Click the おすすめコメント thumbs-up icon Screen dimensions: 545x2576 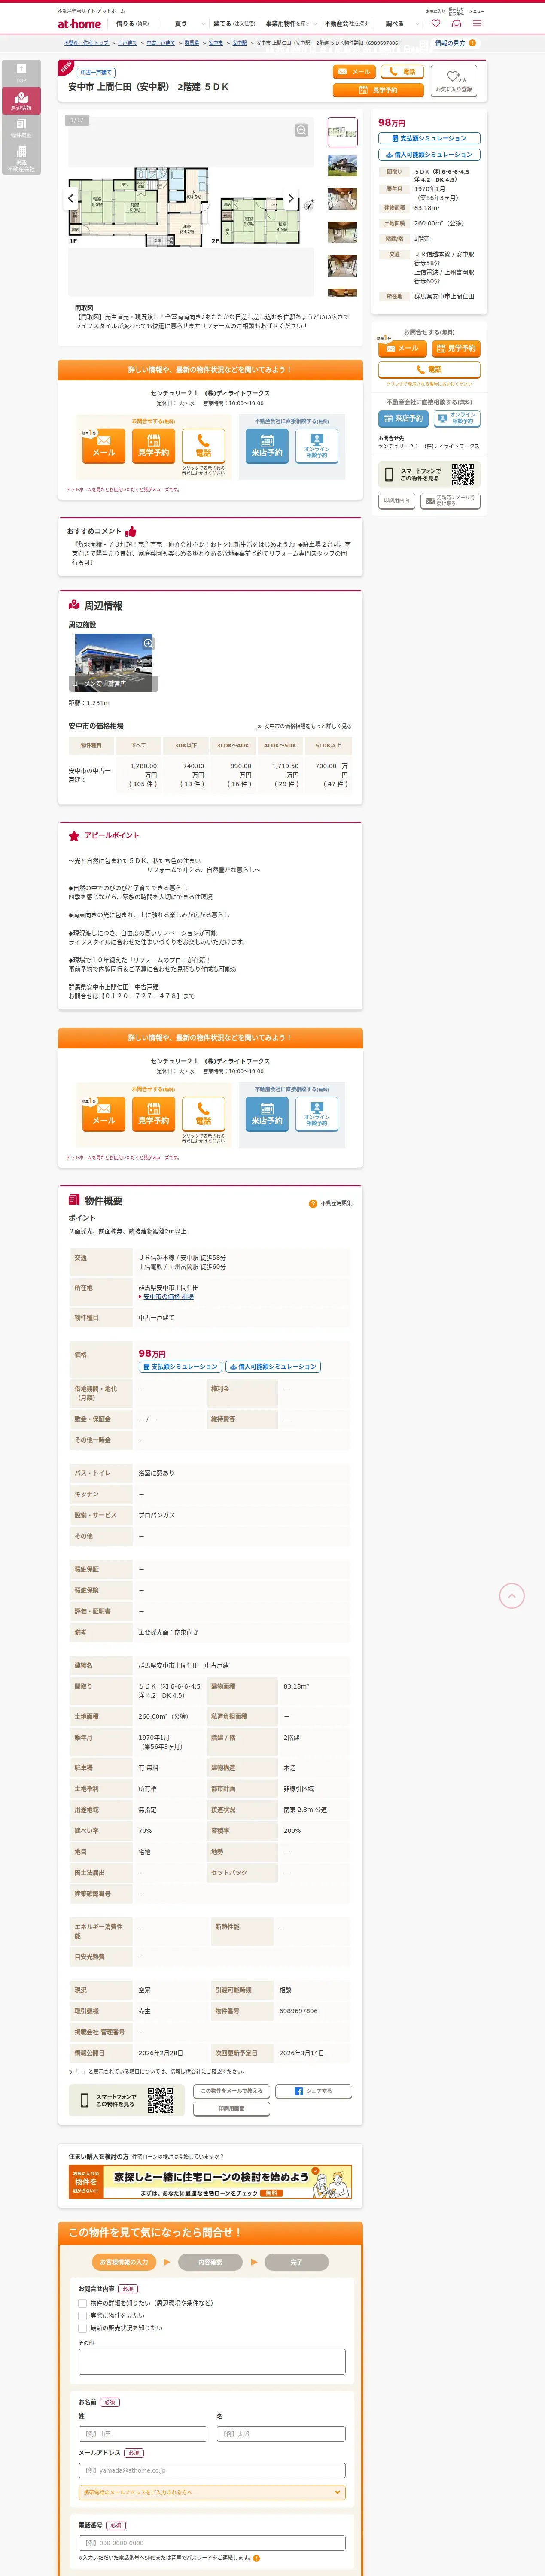tap(131, 531)
